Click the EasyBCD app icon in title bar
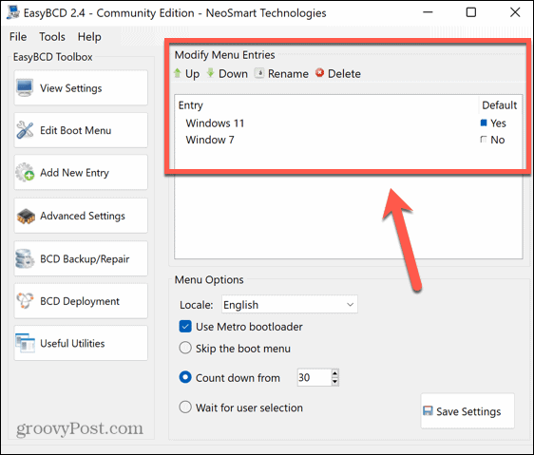534x455 pixels. tap(13, 12)
